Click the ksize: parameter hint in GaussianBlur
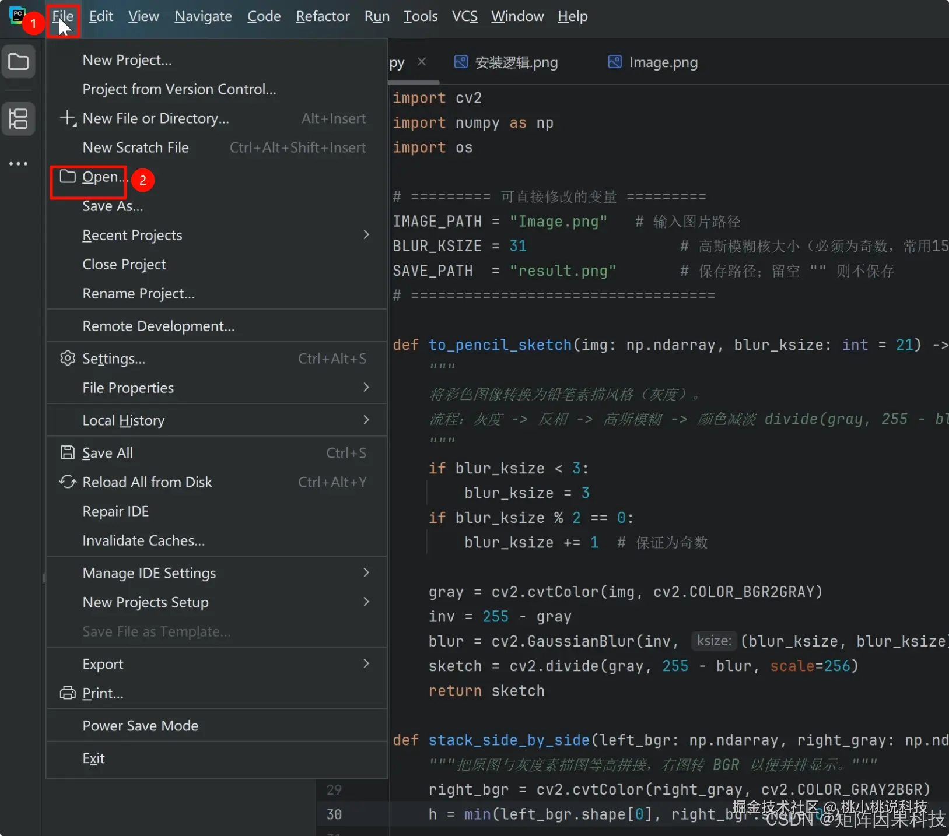Image resolution: width=949 pixels, height=836 pixels. tap(714, 641)
